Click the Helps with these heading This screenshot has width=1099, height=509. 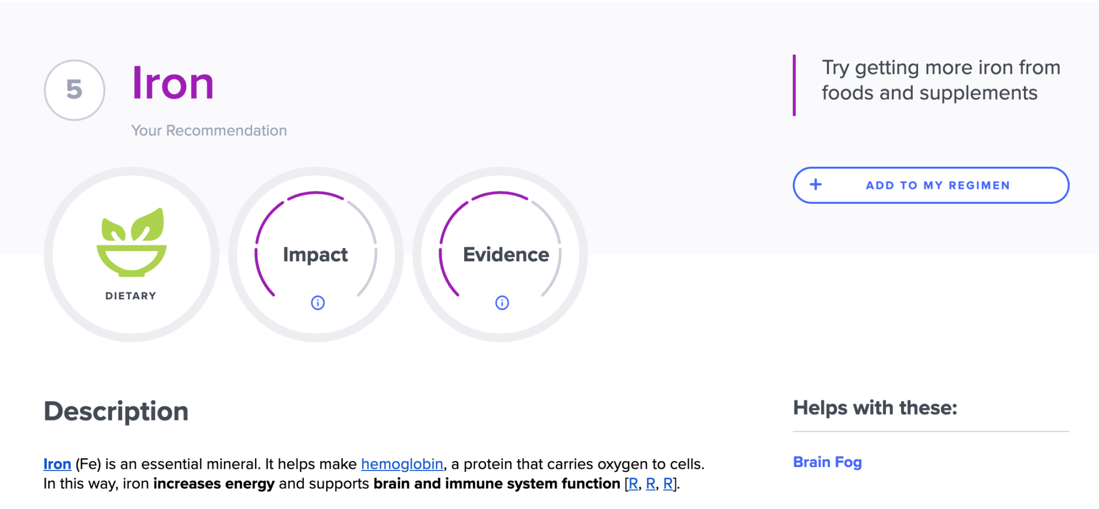(x=875, y=408)
